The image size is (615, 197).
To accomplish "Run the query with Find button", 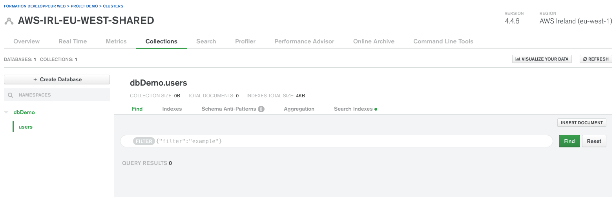I will tap(569, 141).
